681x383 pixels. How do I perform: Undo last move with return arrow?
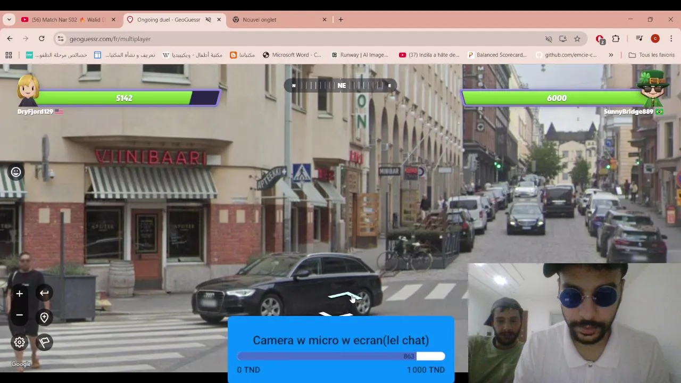pos(44,293)
